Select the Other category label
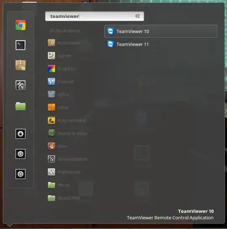 click(63, 107)
